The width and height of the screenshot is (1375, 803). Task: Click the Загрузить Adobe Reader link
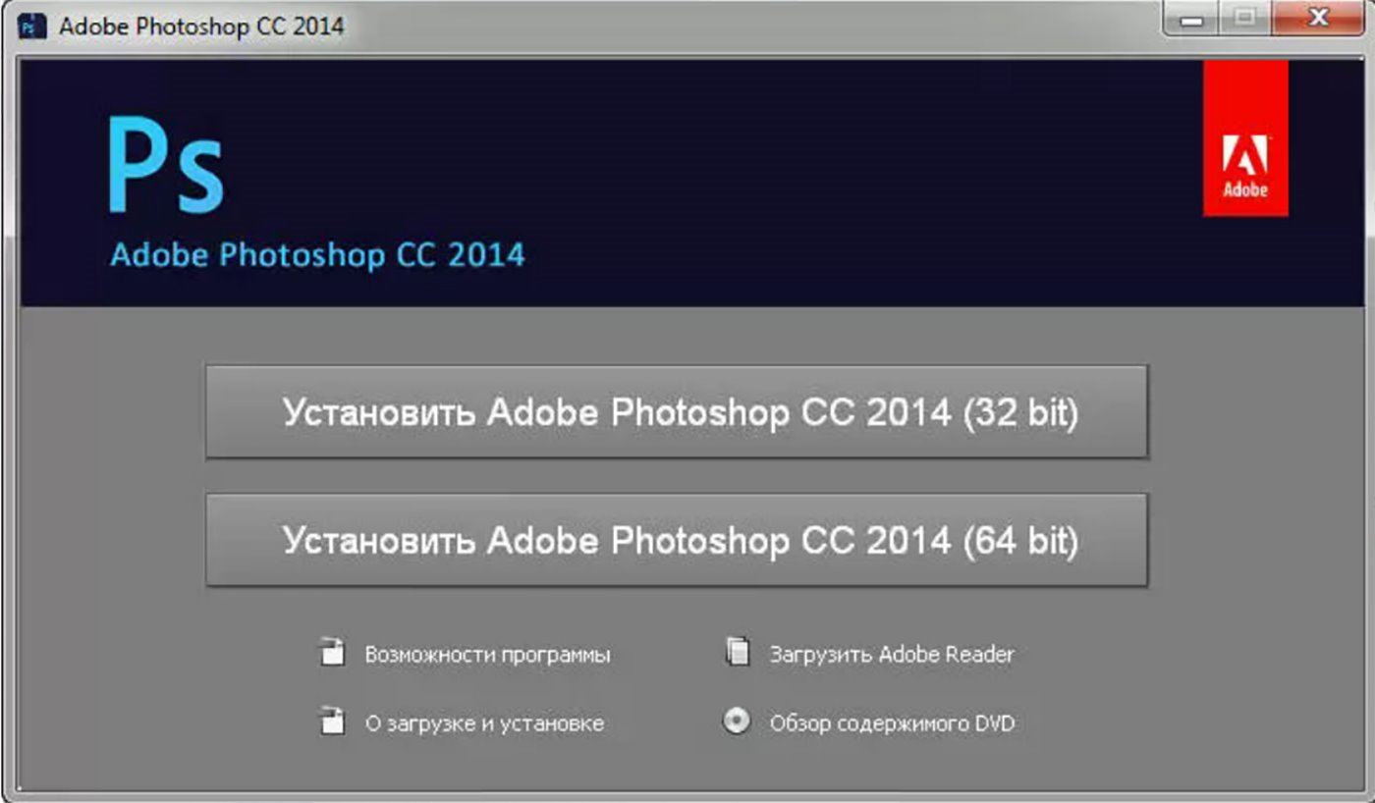(892, 654)
